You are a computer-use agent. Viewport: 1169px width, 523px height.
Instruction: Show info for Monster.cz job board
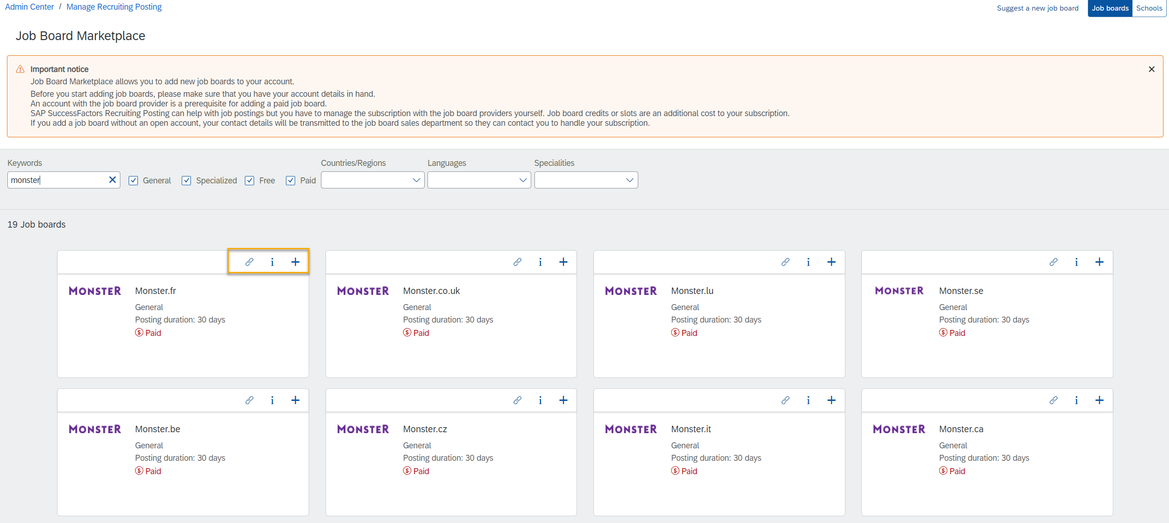pyautogui.click(x=540, y=400)
